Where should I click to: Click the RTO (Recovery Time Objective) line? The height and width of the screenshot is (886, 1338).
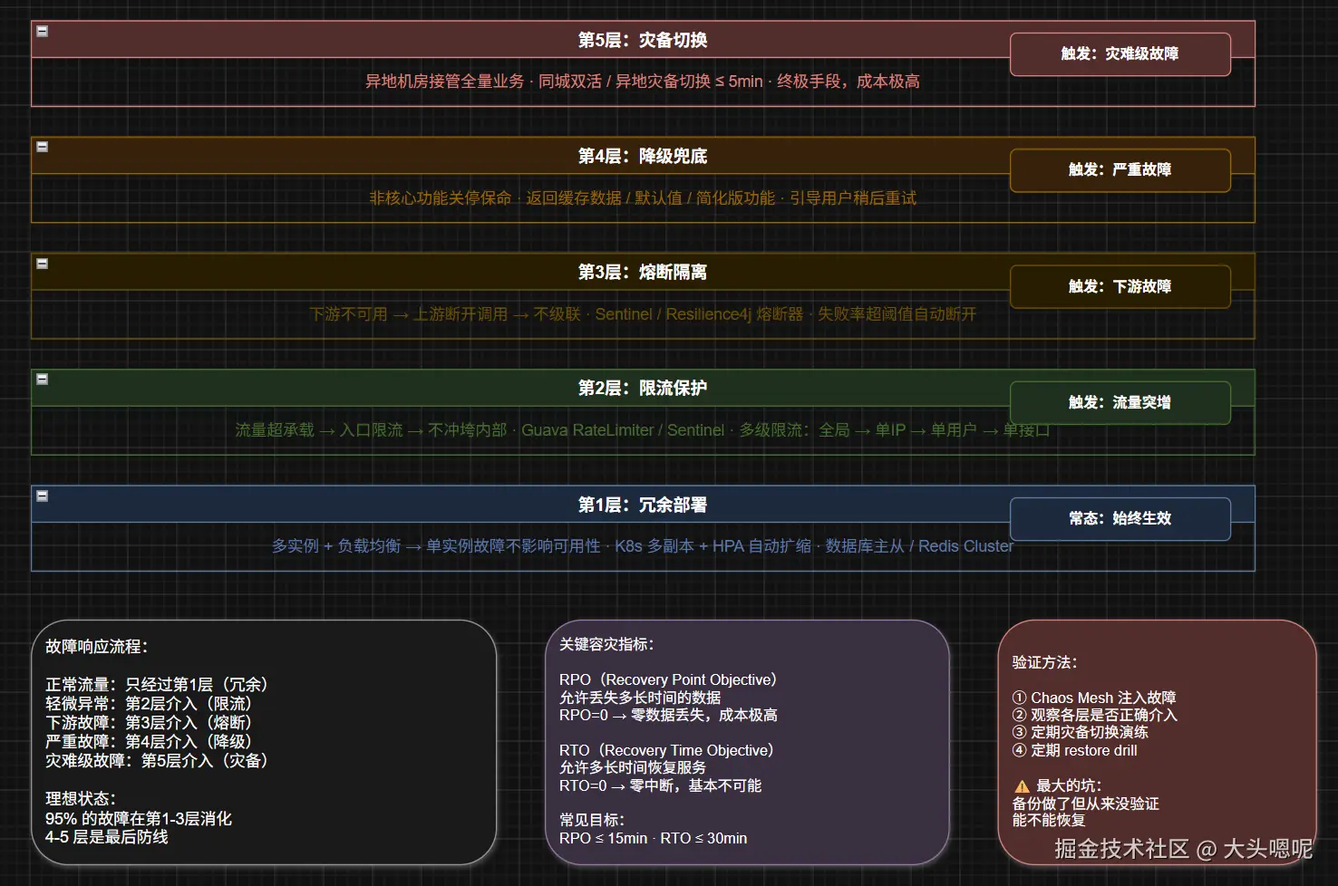[669, 751]
